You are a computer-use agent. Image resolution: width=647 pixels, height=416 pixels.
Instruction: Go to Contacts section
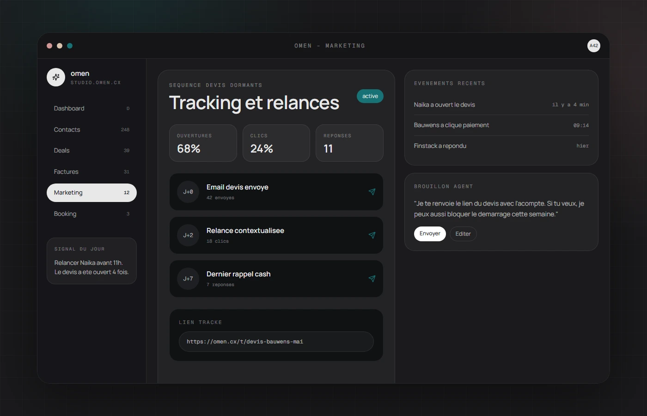[92, 129]
